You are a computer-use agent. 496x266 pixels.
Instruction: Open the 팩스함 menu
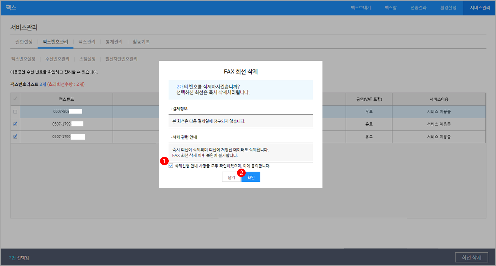pyautogui.click(x=390, y=8)
